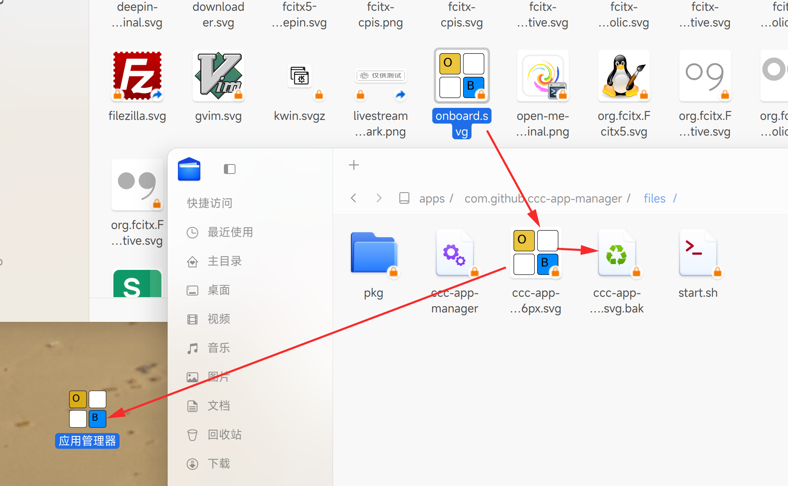Select the gvim.svg file icon
Image resolution: width=788 pixels, height=486 pixels.
(x=219, y=76)
